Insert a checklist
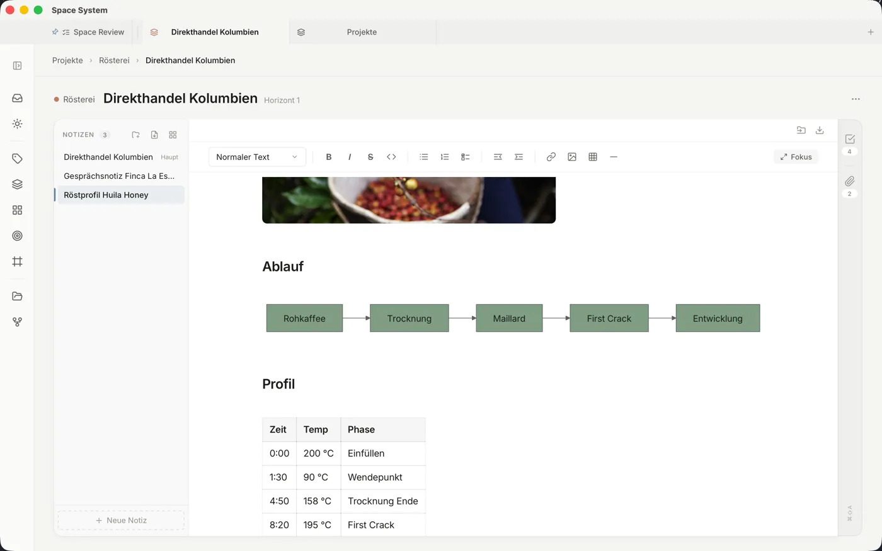 (x=466, y=157)
